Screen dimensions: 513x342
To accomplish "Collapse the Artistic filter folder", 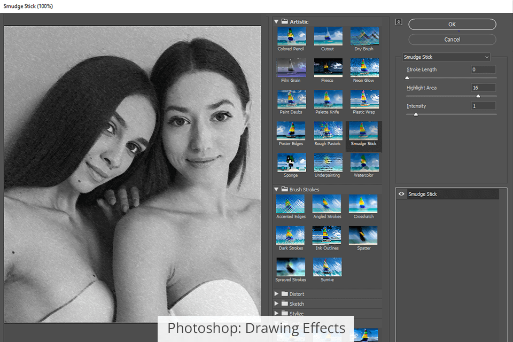I will (x=276, y=21).
